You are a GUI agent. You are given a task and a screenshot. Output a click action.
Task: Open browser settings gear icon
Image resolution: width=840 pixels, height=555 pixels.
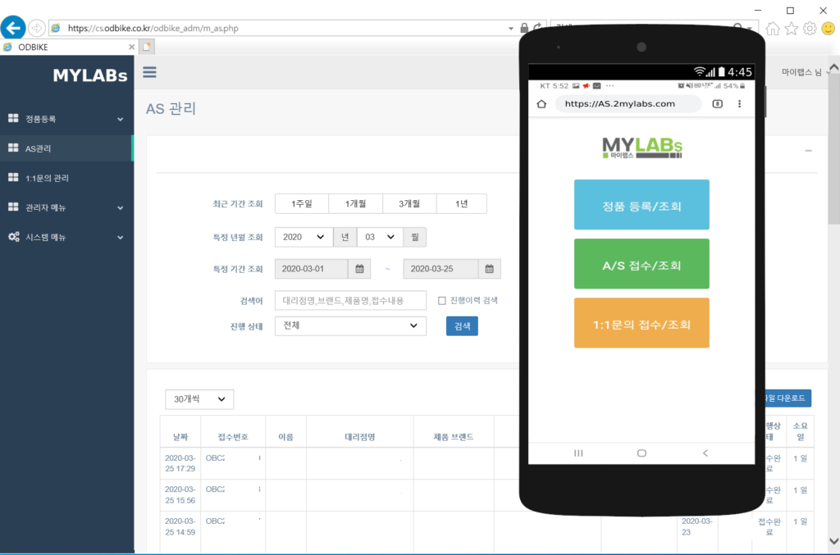(810, 29)
